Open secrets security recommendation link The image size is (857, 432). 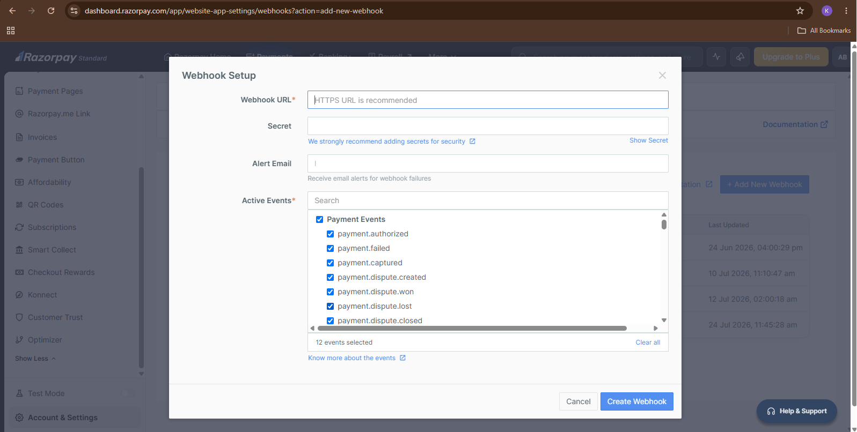[x=386, y=141]
